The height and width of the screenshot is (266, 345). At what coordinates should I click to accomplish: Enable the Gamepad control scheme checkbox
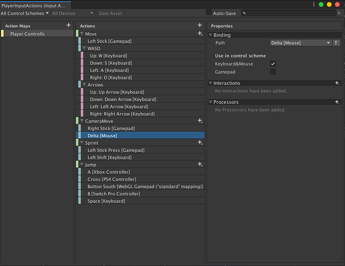tap(273, 71)
